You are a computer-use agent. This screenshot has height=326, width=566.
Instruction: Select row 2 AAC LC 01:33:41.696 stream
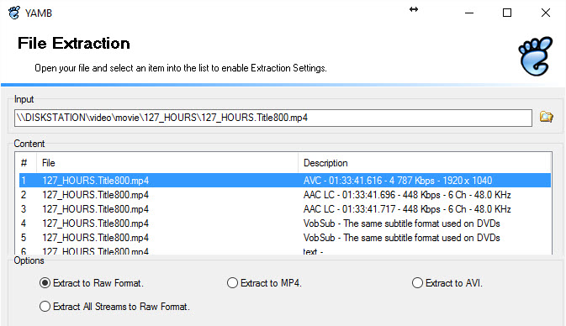tap(285, 195)
